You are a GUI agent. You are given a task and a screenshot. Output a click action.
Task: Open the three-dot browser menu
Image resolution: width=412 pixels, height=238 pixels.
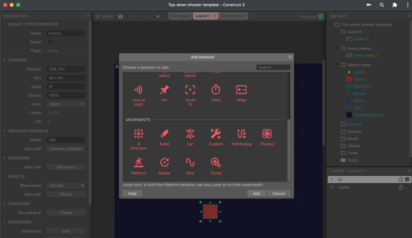[407, 5]
